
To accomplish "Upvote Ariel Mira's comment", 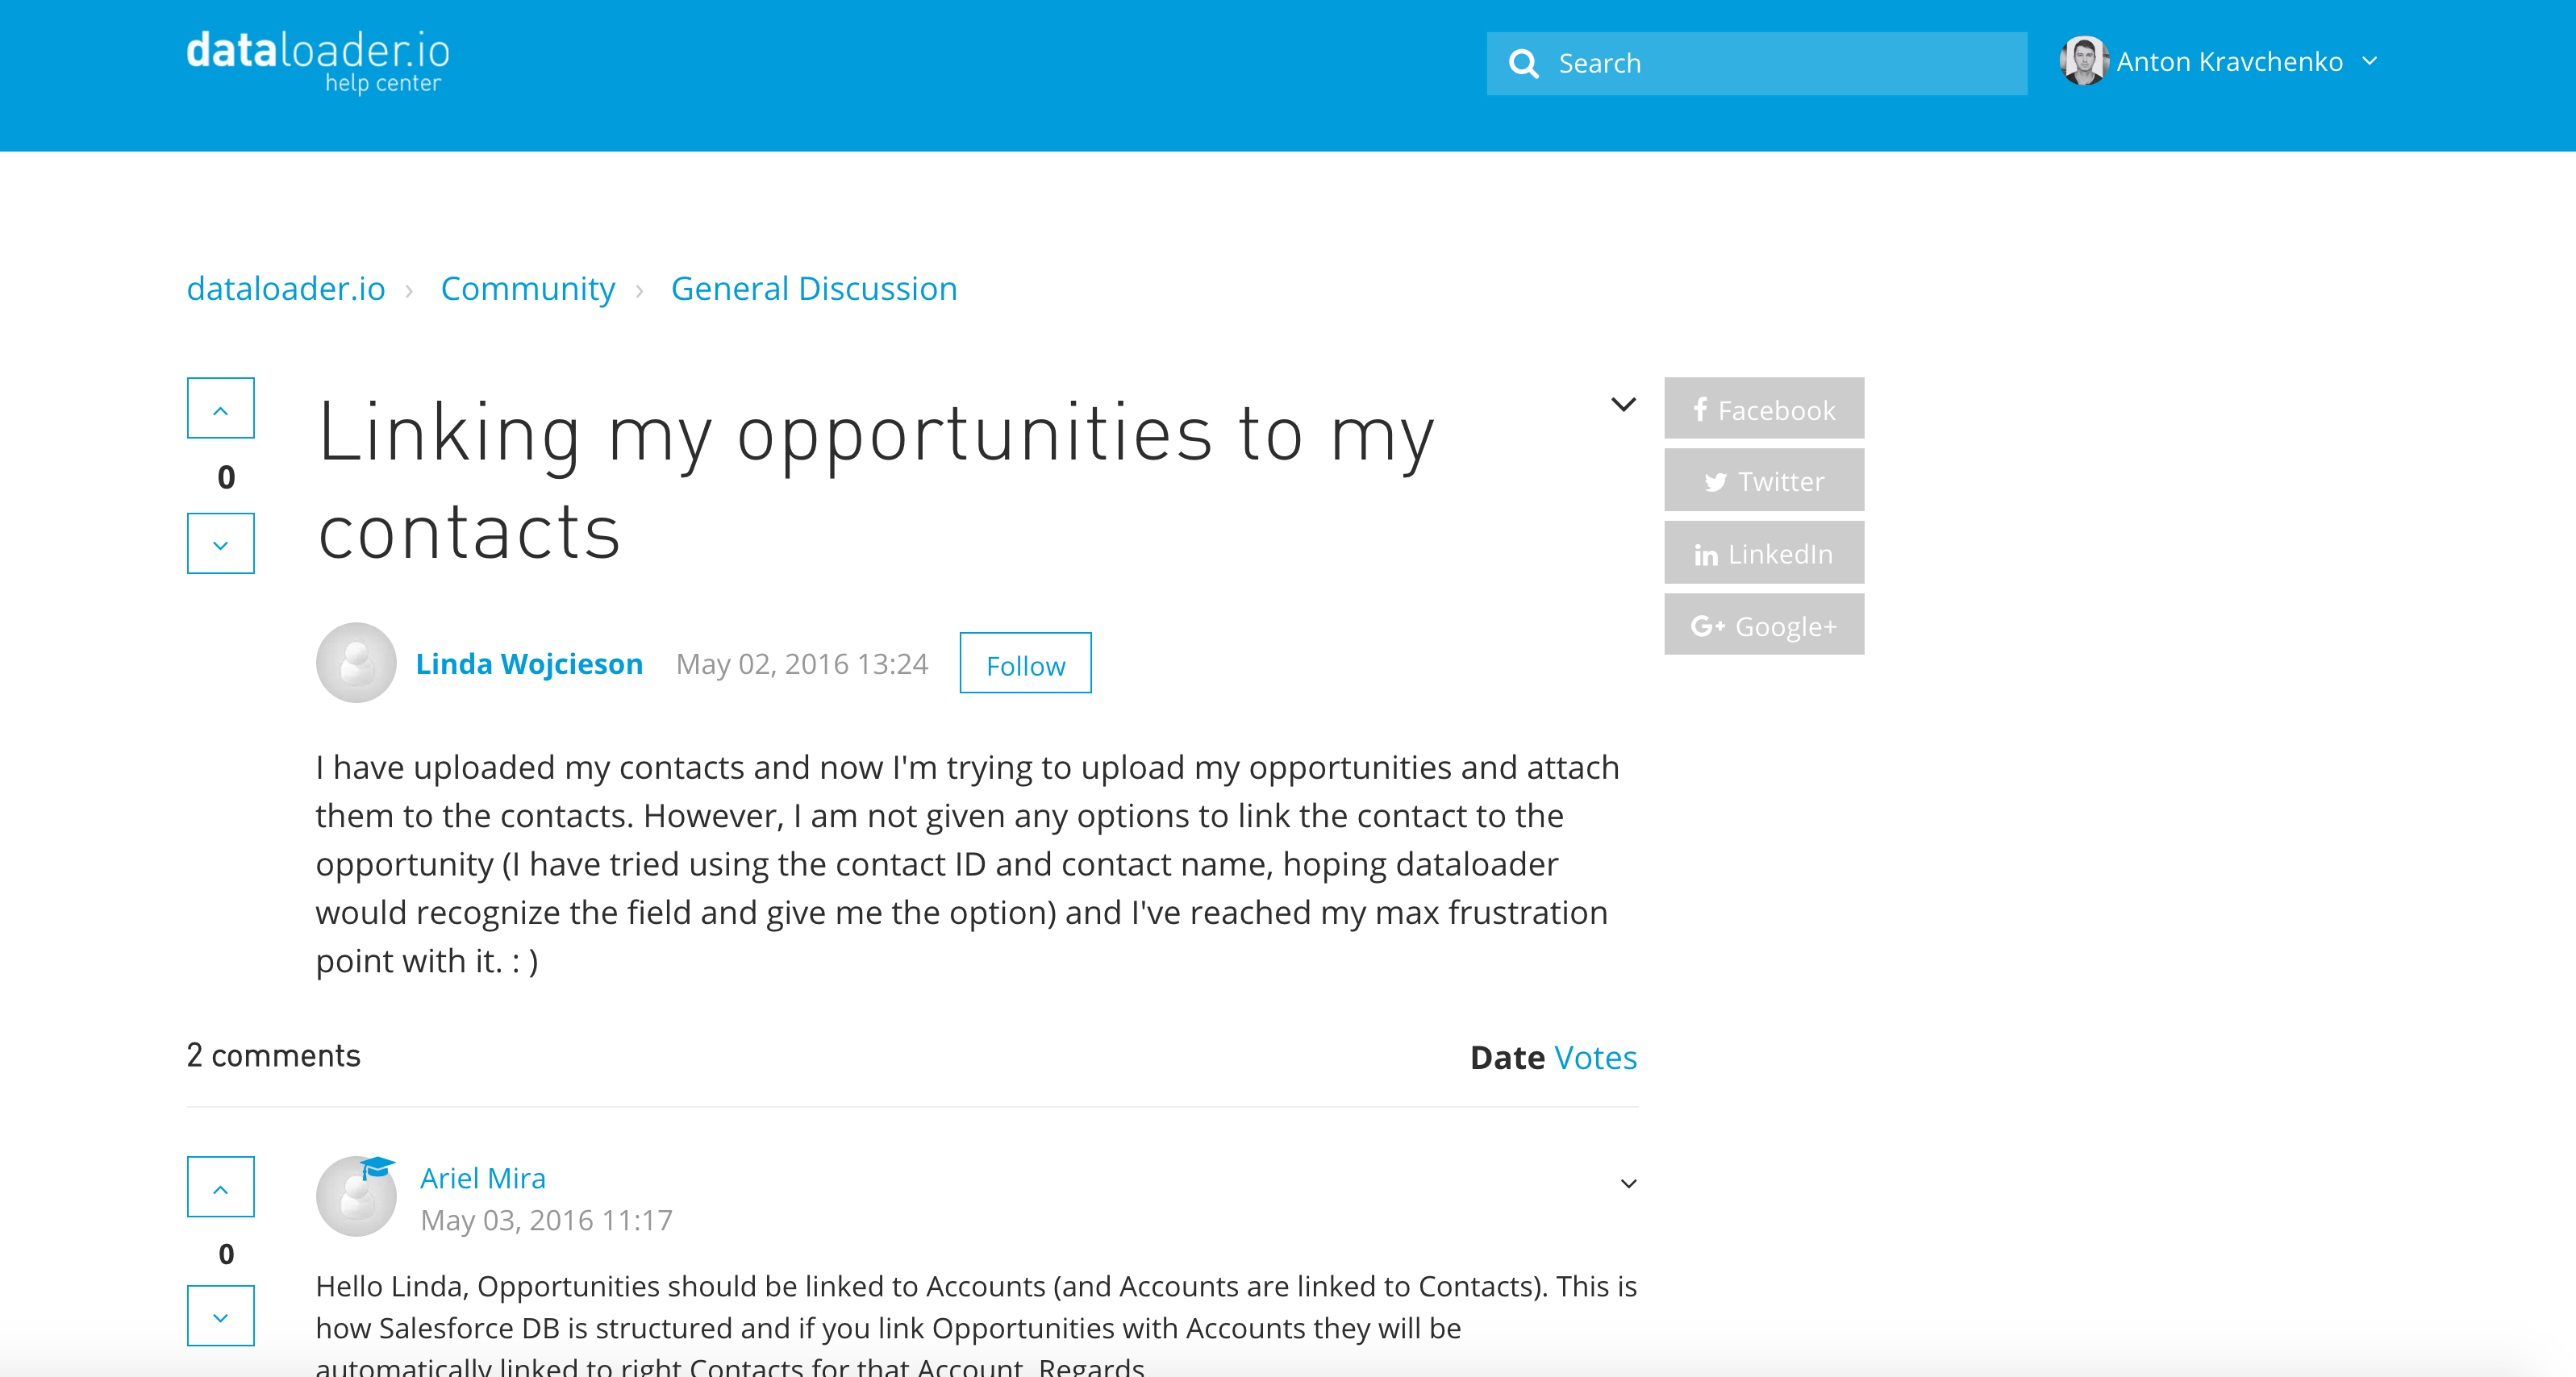I will 221,1187.
